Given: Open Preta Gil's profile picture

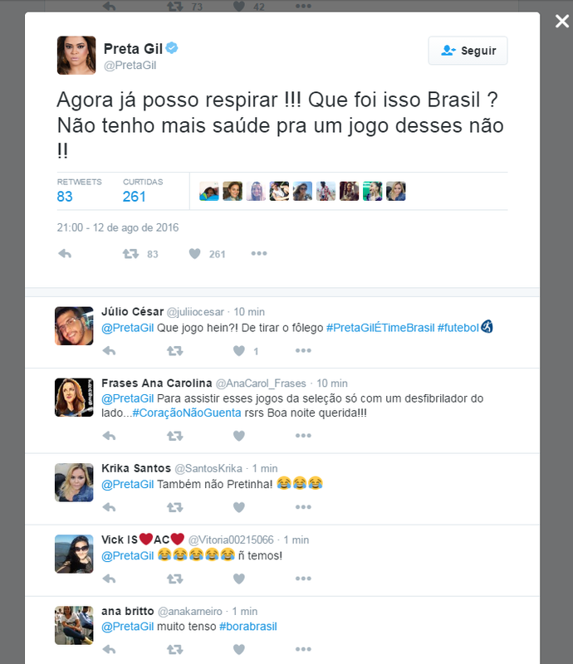Looking at the screenshot, I should tap(76, 55).
